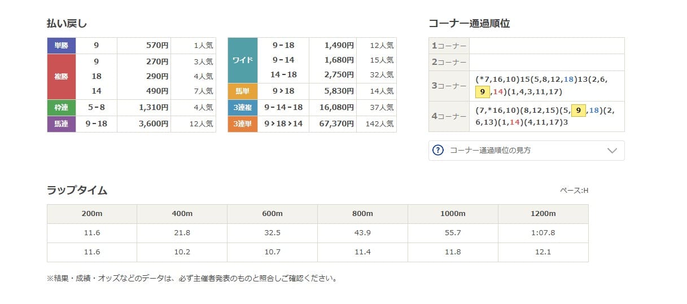Click the 払い戻し section heading
687x304 pixels.
click(67, 24)
